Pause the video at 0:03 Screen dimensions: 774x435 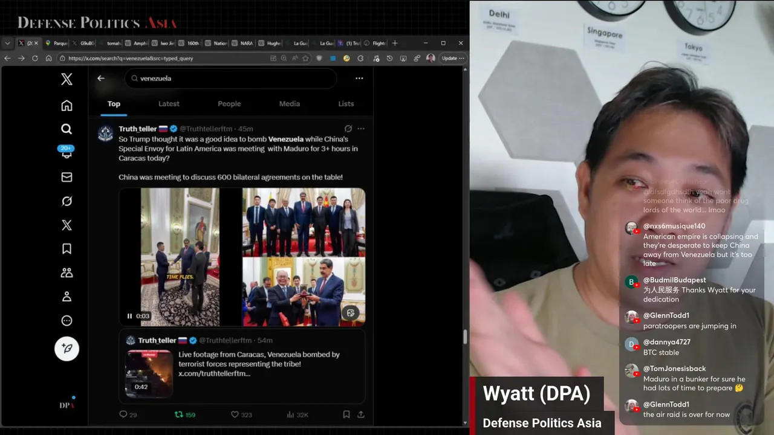coord(129,316)
